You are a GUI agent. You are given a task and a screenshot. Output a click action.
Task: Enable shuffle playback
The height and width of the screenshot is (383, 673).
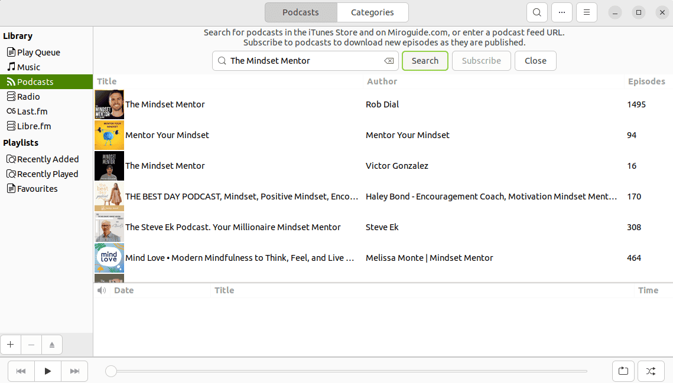tap(650, 371)
